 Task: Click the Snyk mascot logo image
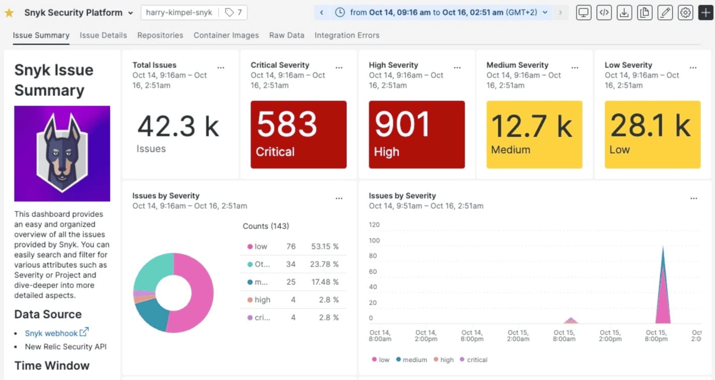point(62,153)
